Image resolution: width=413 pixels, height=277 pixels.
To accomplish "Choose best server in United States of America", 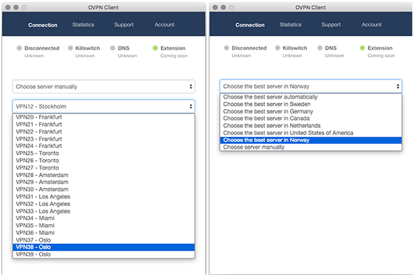I will point(311,133).
